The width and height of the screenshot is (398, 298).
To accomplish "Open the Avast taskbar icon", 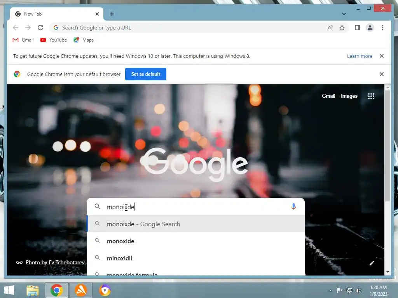I will point(81,290).
